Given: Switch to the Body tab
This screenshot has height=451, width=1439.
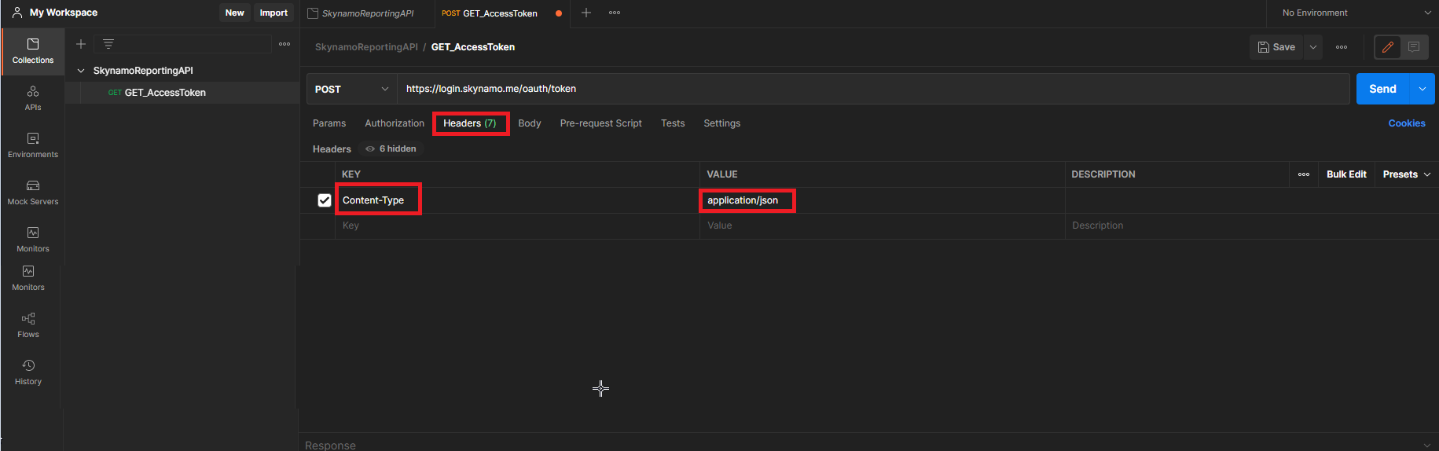Looking at the screenshot, I should coord(530,123).
